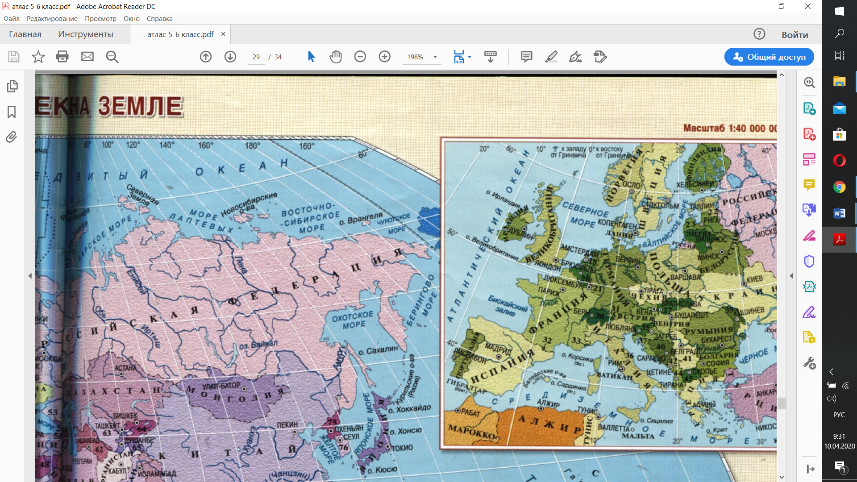Go to next page arrow

click(x=230, y=57)
